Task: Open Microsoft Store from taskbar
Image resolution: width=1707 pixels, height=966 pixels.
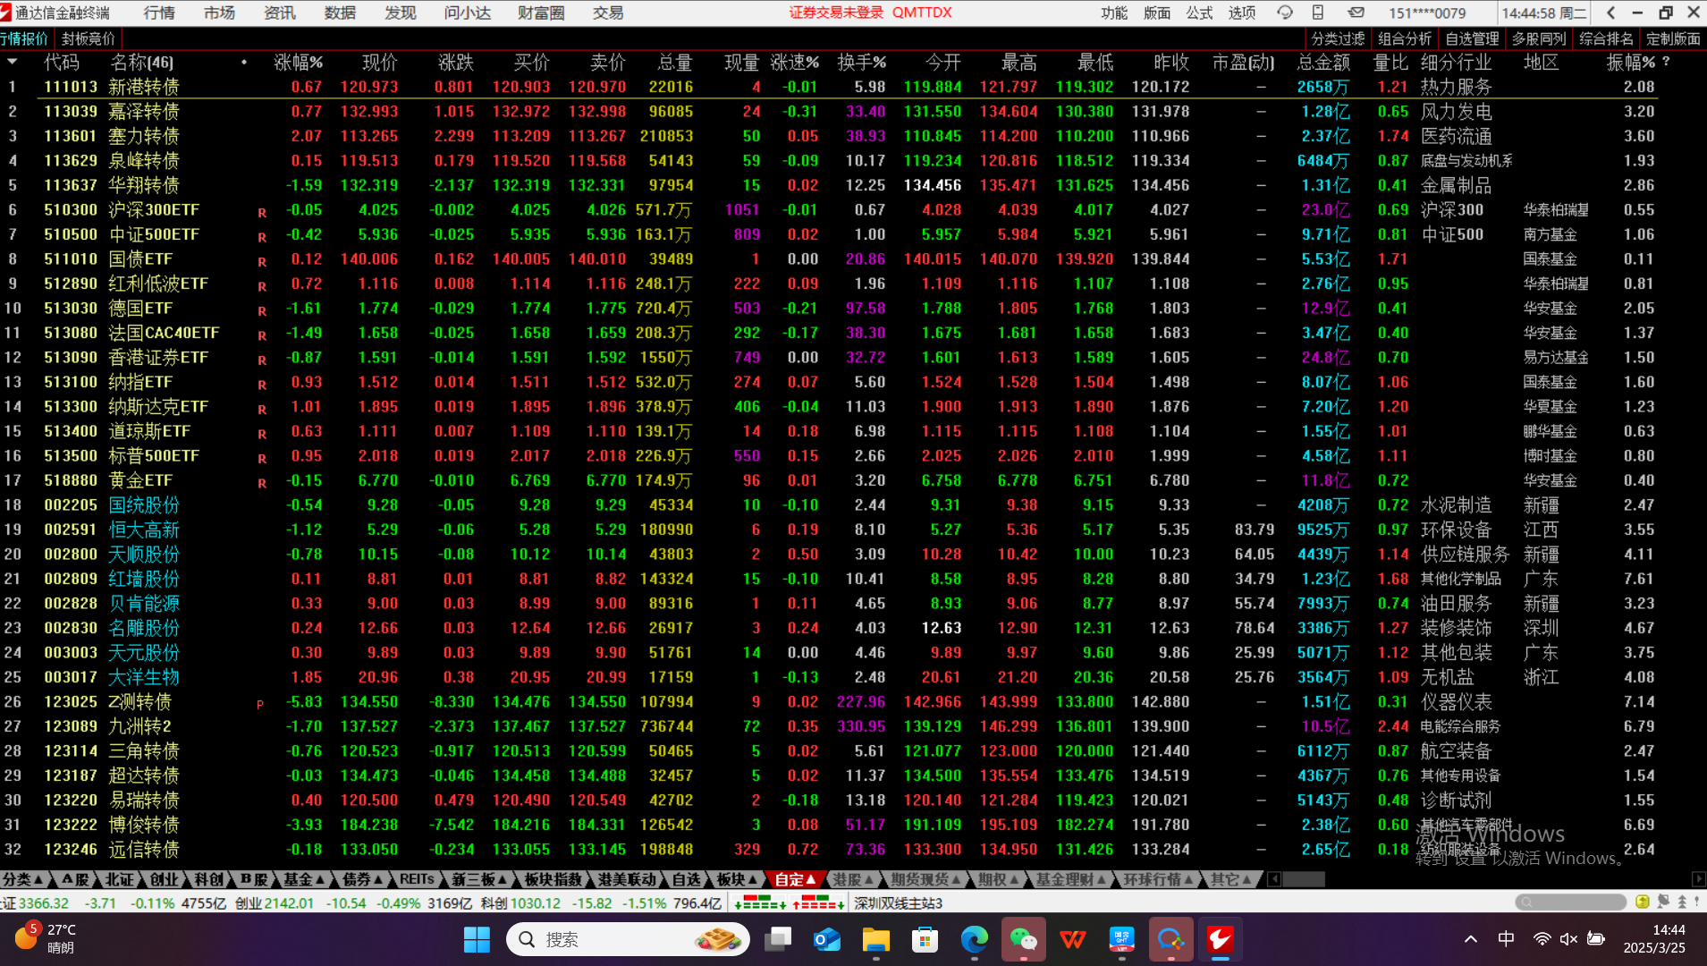Action: tap(925, 939)
